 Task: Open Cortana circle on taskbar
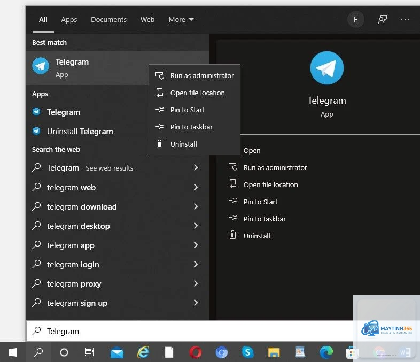click(64, 352)
